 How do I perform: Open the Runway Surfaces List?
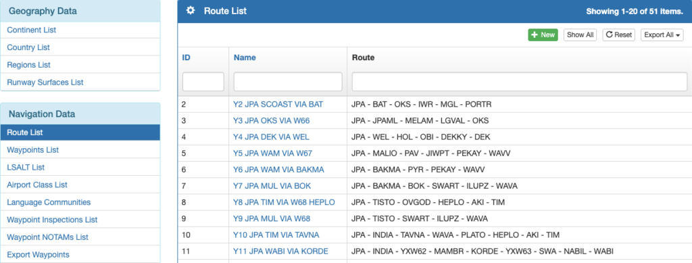coord(80,82)
